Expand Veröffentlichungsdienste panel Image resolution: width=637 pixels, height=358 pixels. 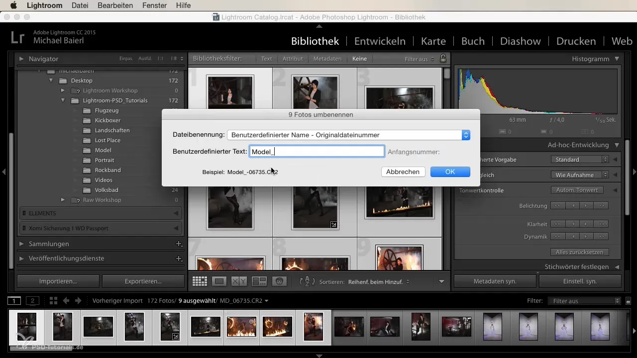[x=21, y=259]
